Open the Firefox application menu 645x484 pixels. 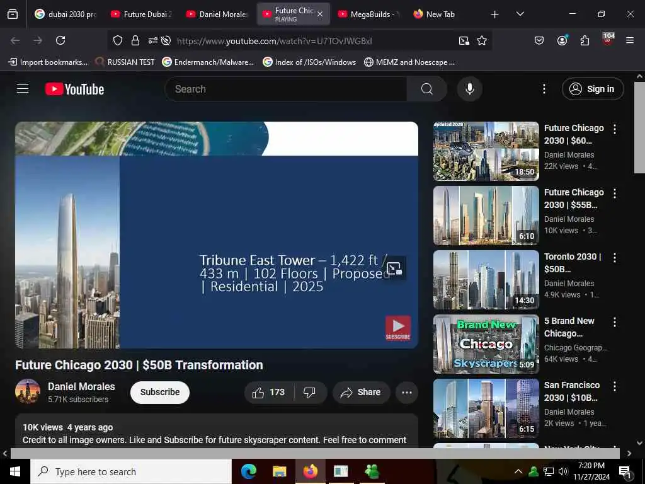(630, 40)
